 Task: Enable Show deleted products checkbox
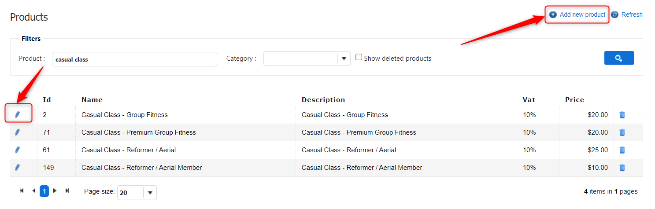(359, 57)
